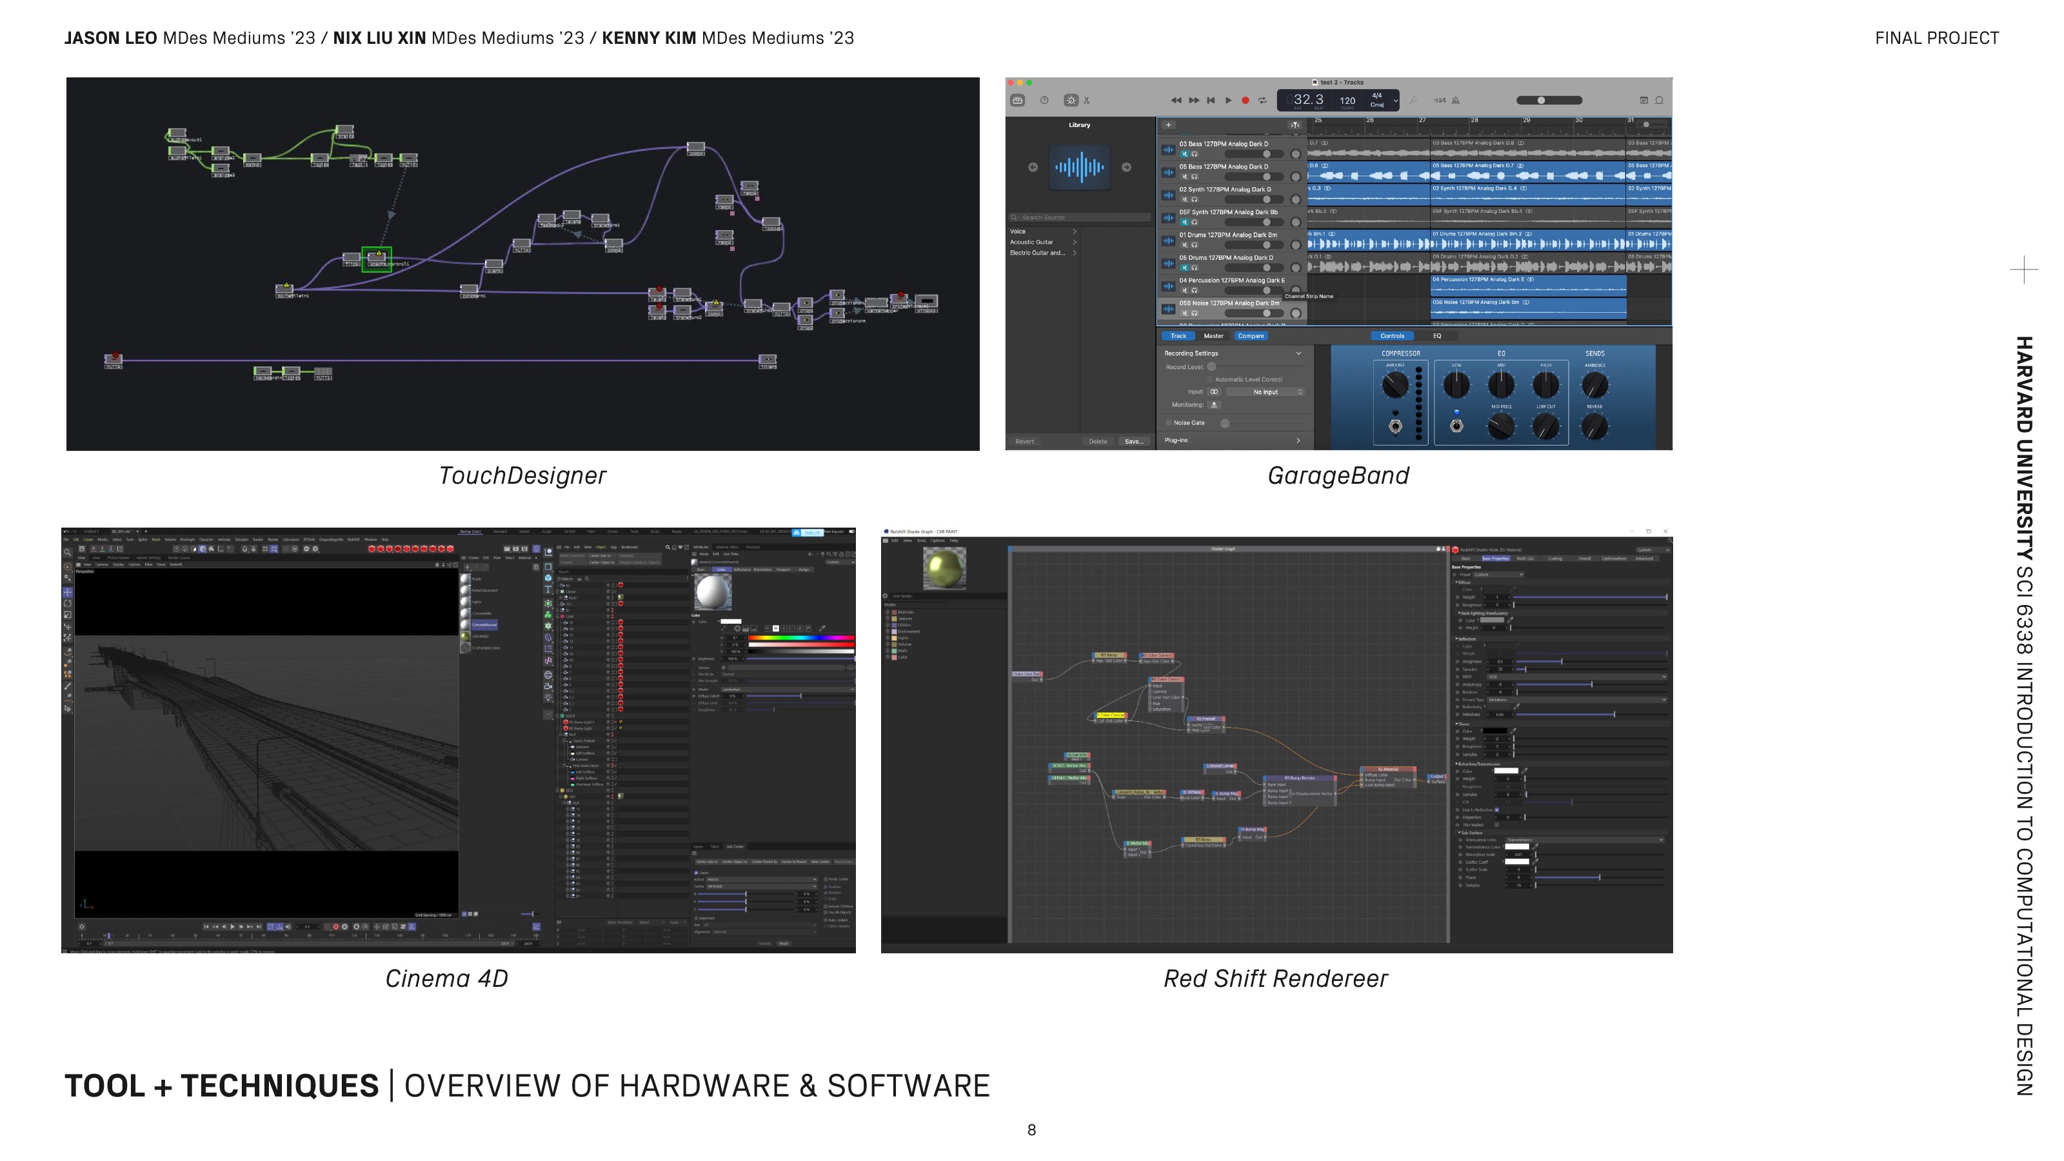Select 04 Percussion 127BPM Analog Dark E region
The image size is (2064, 1161).
(x=1528, y=285)
